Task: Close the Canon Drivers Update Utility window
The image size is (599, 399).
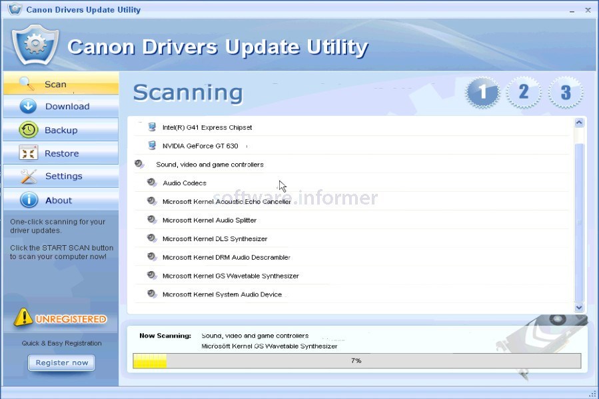Action: tap(588, 10)
